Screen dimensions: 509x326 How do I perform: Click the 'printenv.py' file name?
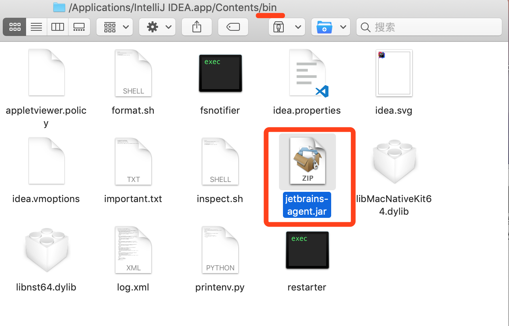coord(220,287)
